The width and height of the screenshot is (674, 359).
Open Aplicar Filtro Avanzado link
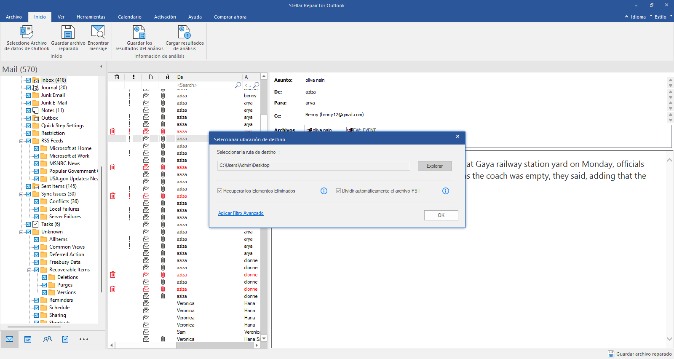click(241, 213)
